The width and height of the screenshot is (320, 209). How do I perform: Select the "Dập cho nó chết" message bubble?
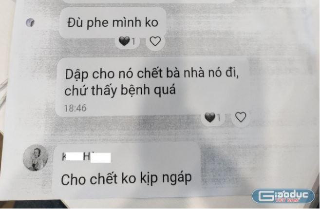pyautogui.click(x=152, y=87)
